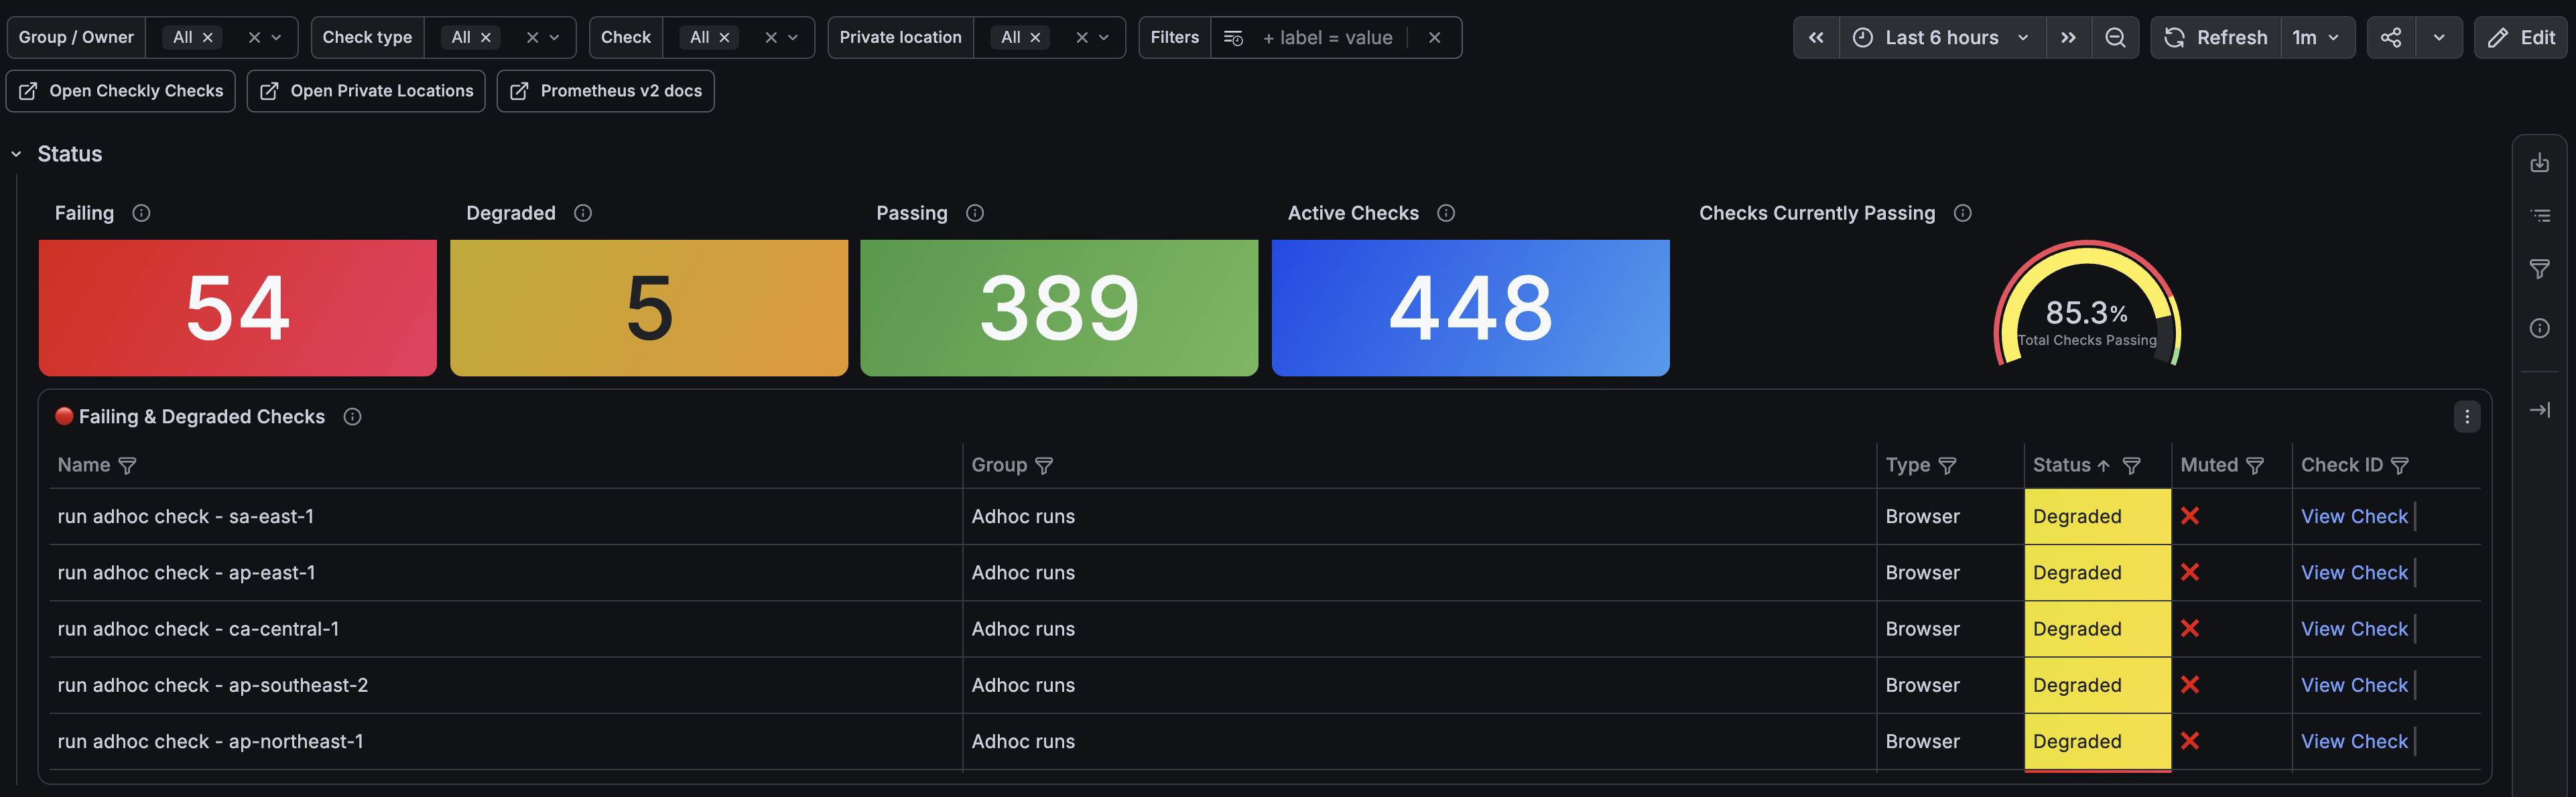Filter the Status column
2576x797 pixels.
point(2132,466)
